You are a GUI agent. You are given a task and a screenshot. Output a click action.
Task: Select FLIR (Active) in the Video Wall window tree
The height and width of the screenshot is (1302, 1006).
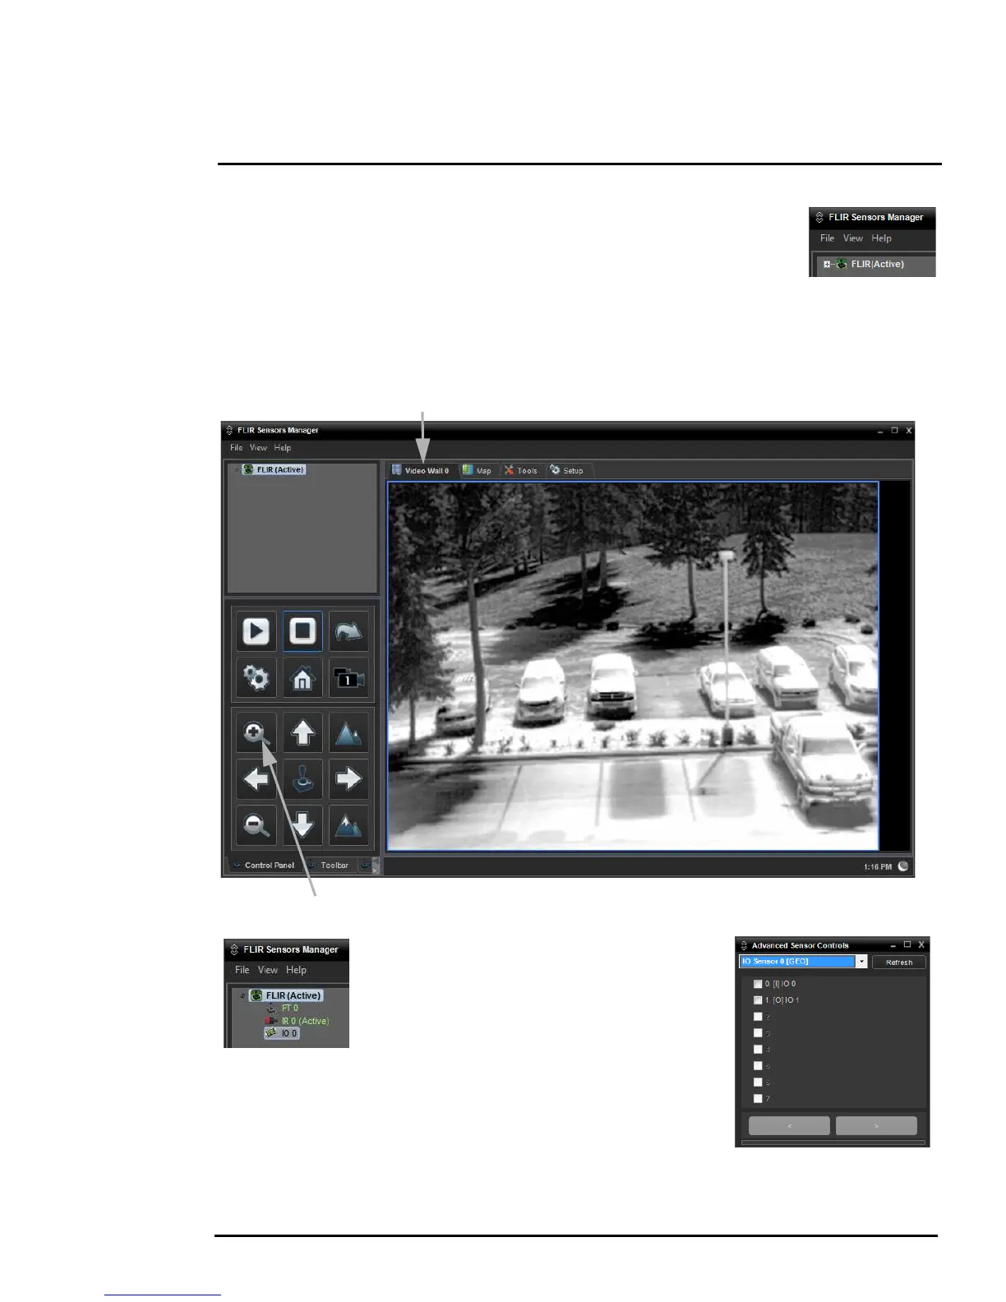pos(275,470)
